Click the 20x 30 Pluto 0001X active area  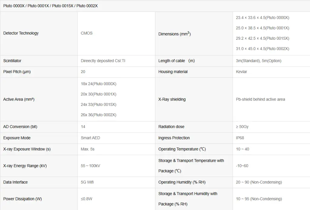click(x=98, y=94)
